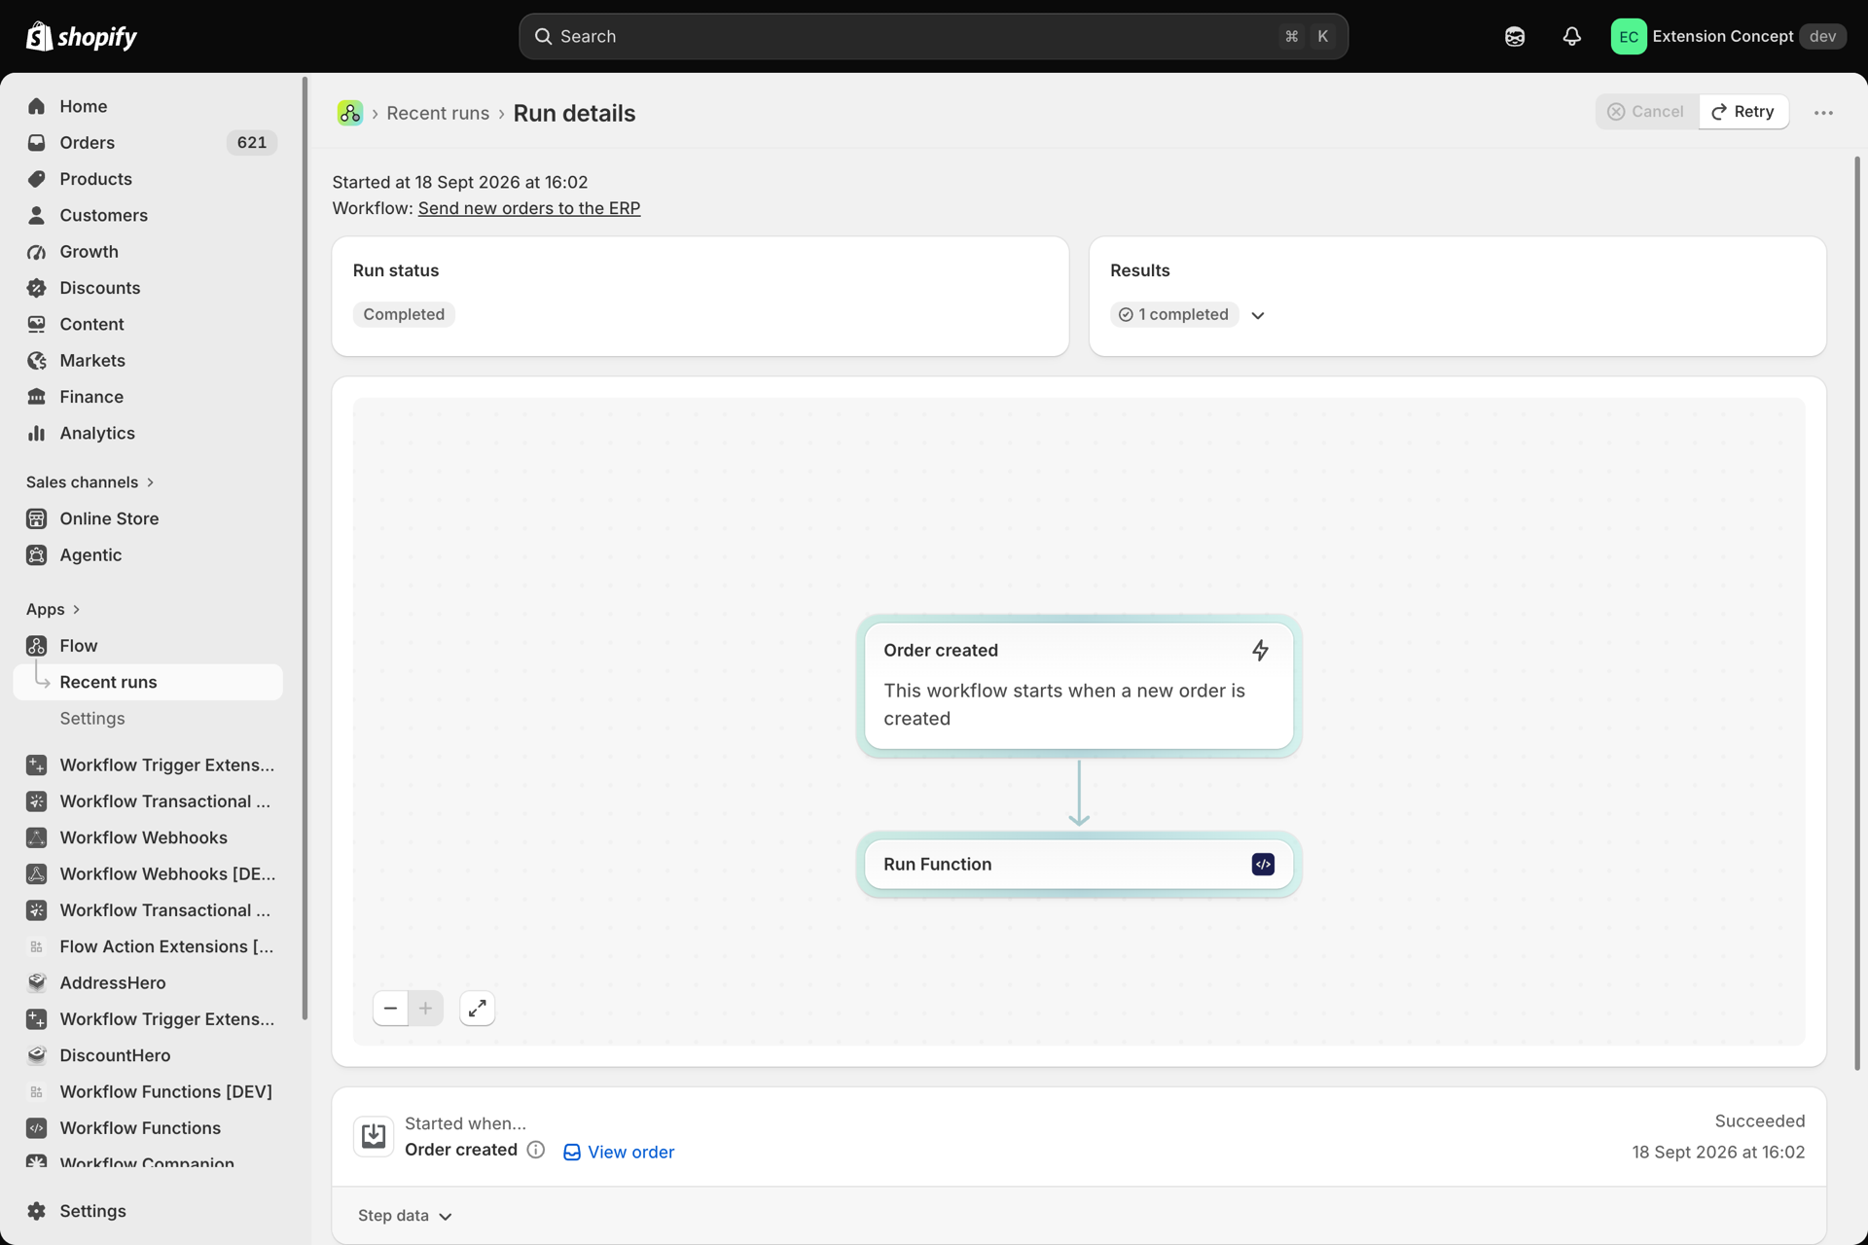Open Orders in sidebar
This screenshot has height=1245, width=1868.
148,143
